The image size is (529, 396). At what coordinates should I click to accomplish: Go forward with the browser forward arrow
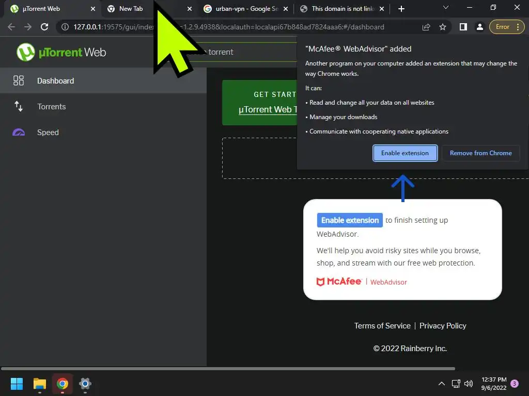[28, 27]
